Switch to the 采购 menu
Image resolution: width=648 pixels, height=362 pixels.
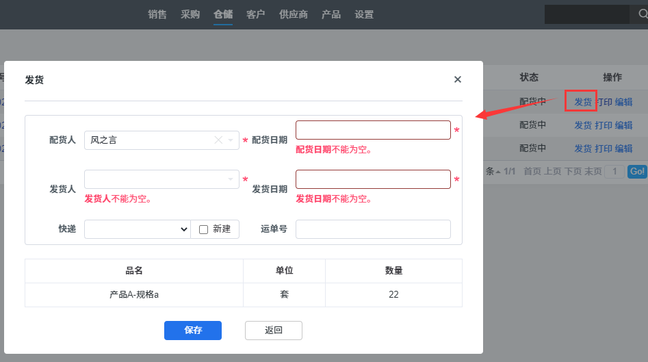point(190,14)
